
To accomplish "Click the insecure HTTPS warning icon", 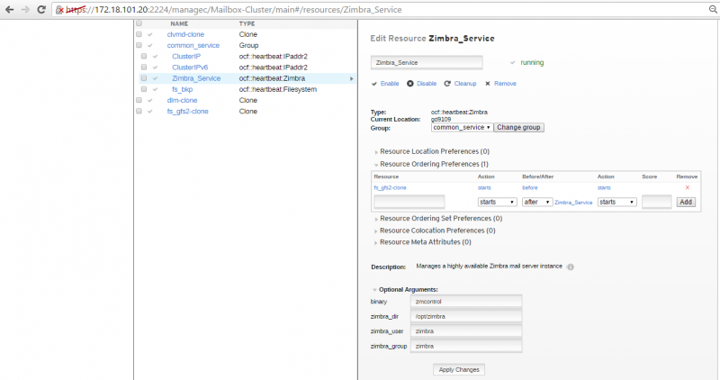I will pyautogui.click(x=59, y=10).
